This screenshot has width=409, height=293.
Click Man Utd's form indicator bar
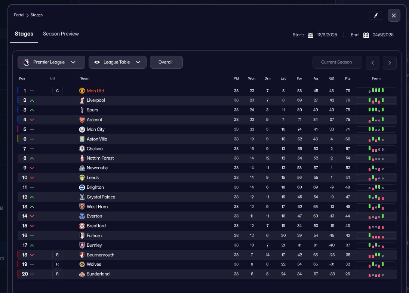pos(376,91)
